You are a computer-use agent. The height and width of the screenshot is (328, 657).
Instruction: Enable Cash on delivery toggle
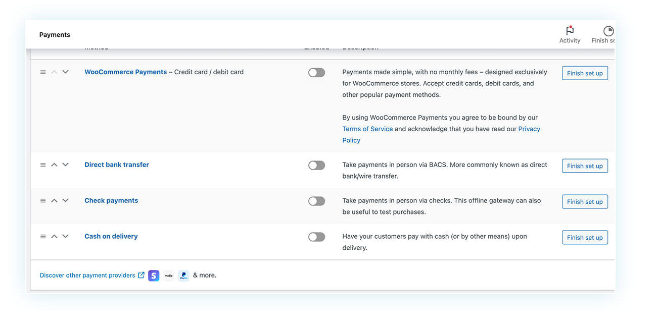316,237
